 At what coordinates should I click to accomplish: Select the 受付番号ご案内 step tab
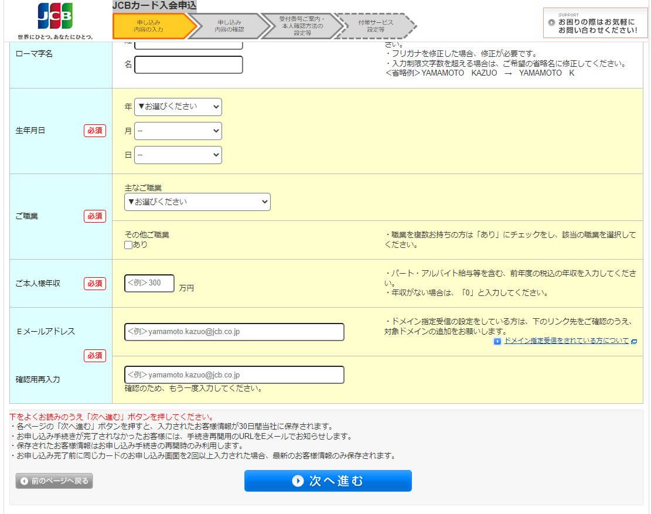301,26
